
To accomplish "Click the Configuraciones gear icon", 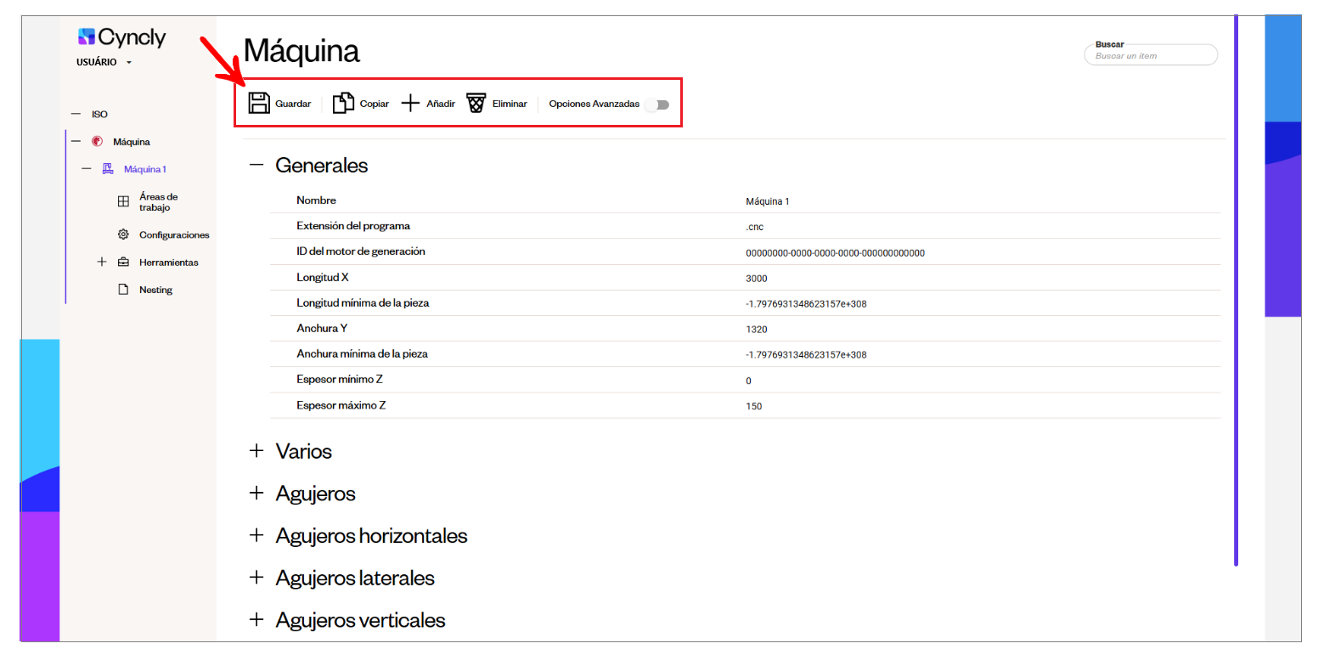I will tap(123, 234).
